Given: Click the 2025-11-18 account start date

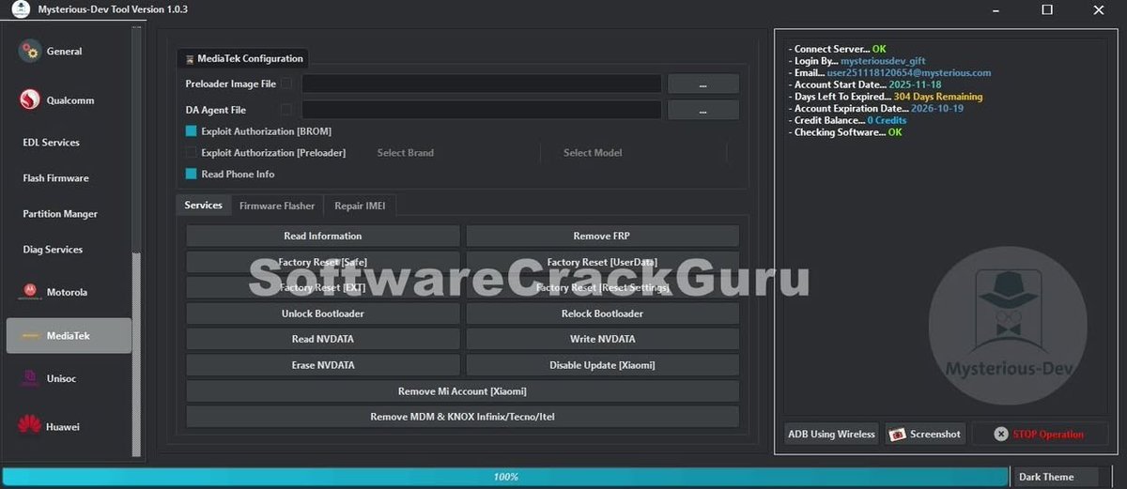Looking at the screenshot, I should [915, 84].
